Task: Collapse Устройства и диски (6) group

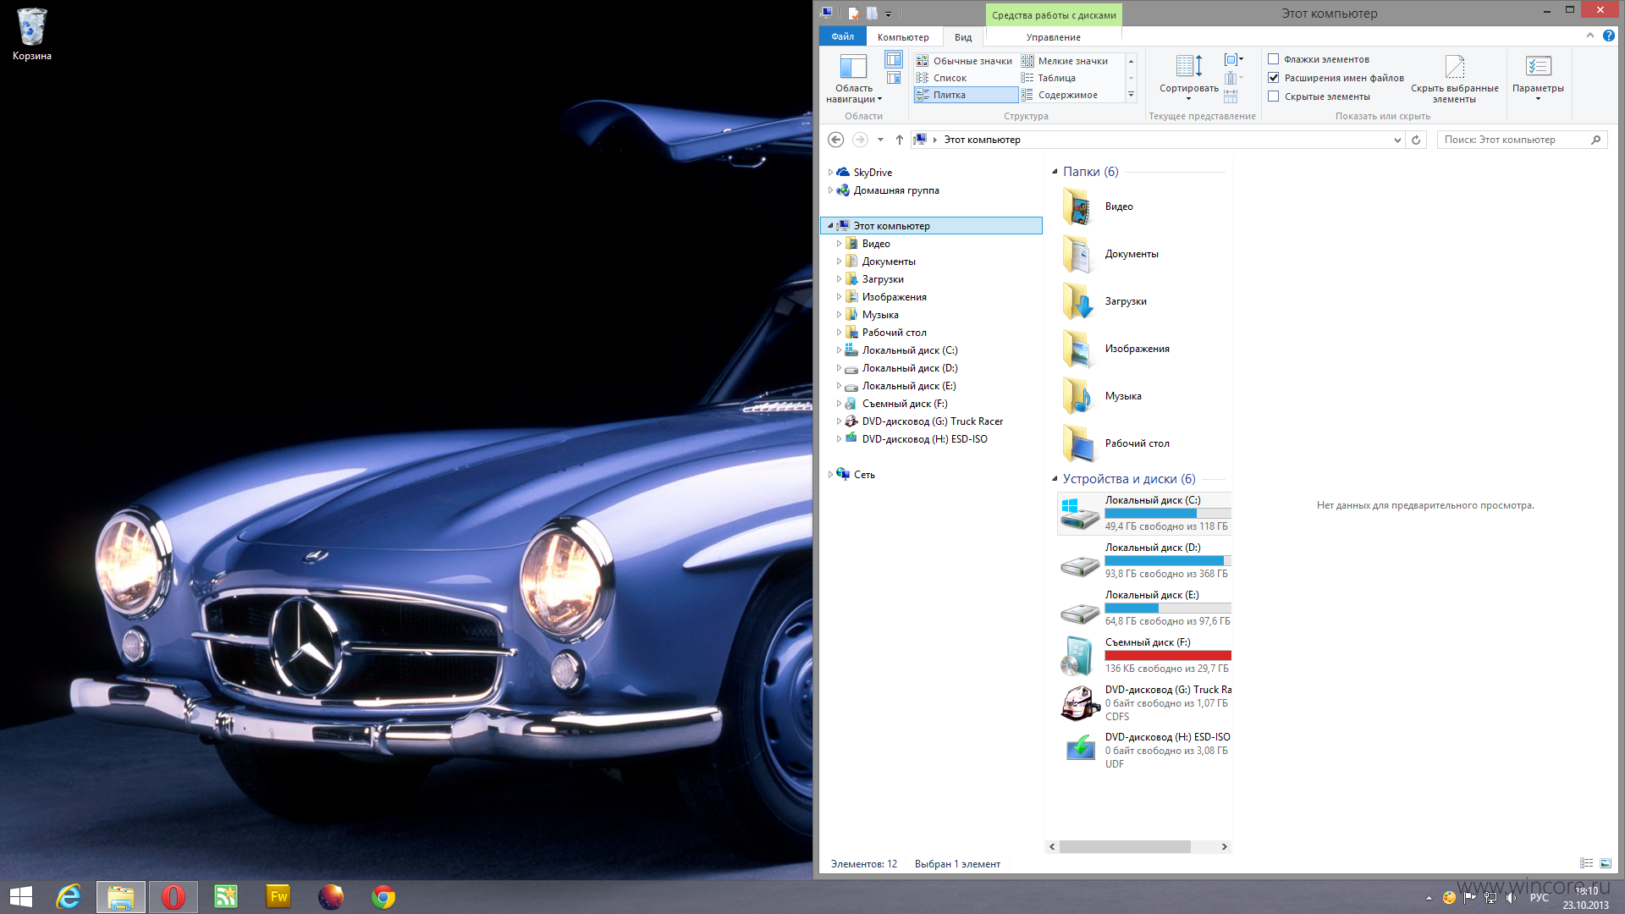Action: coord(1055,479)
